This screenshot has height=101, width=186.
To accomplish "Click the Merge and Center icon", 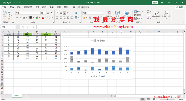I will pyautogui.click(x=76, y=18).
